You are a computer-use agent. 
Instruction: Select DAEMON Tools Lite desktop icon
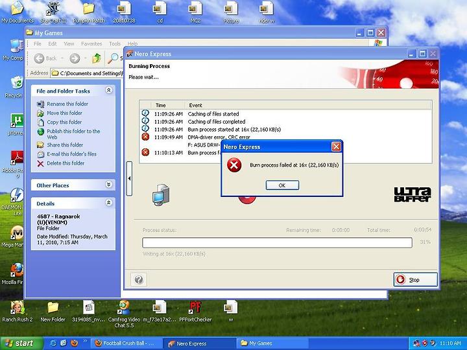[13, 202]
